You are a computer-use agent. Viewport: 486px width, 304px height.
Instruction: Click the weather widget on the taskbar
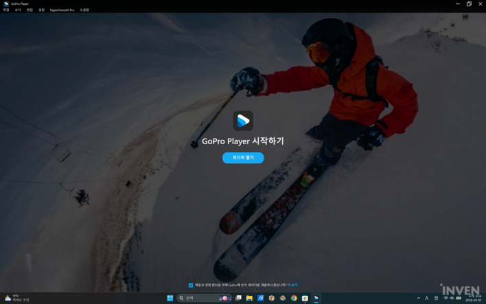(x=17, y=299)
